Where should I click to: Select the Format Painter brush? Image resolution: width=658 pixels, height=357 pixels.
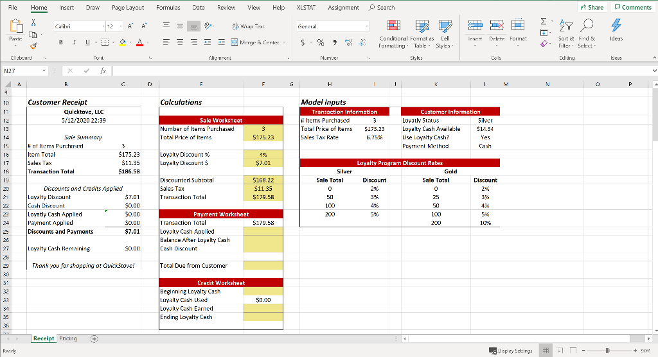pyautogui.click(x=33, y=46)
